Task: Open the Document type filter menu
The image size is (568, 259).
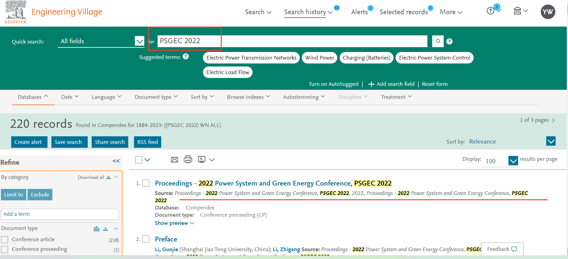Action: tap(156, 97)
